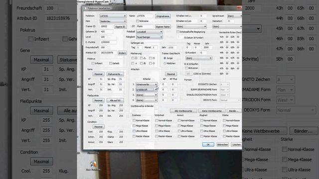Enable the Pokérus Infiziert checkbox
The width and height of the screenshot is (319, 179).
[93, 63]
